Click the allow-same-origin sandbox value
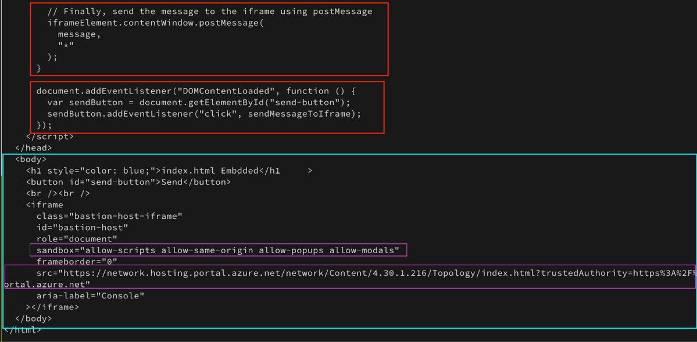This screenshot has width=697, height=342. 207,250
